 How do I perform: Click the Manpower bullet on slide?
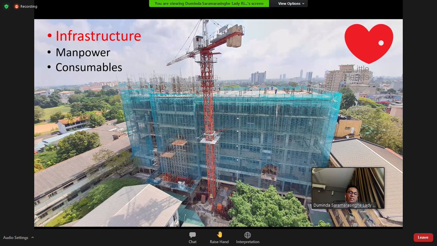(83, 52)
